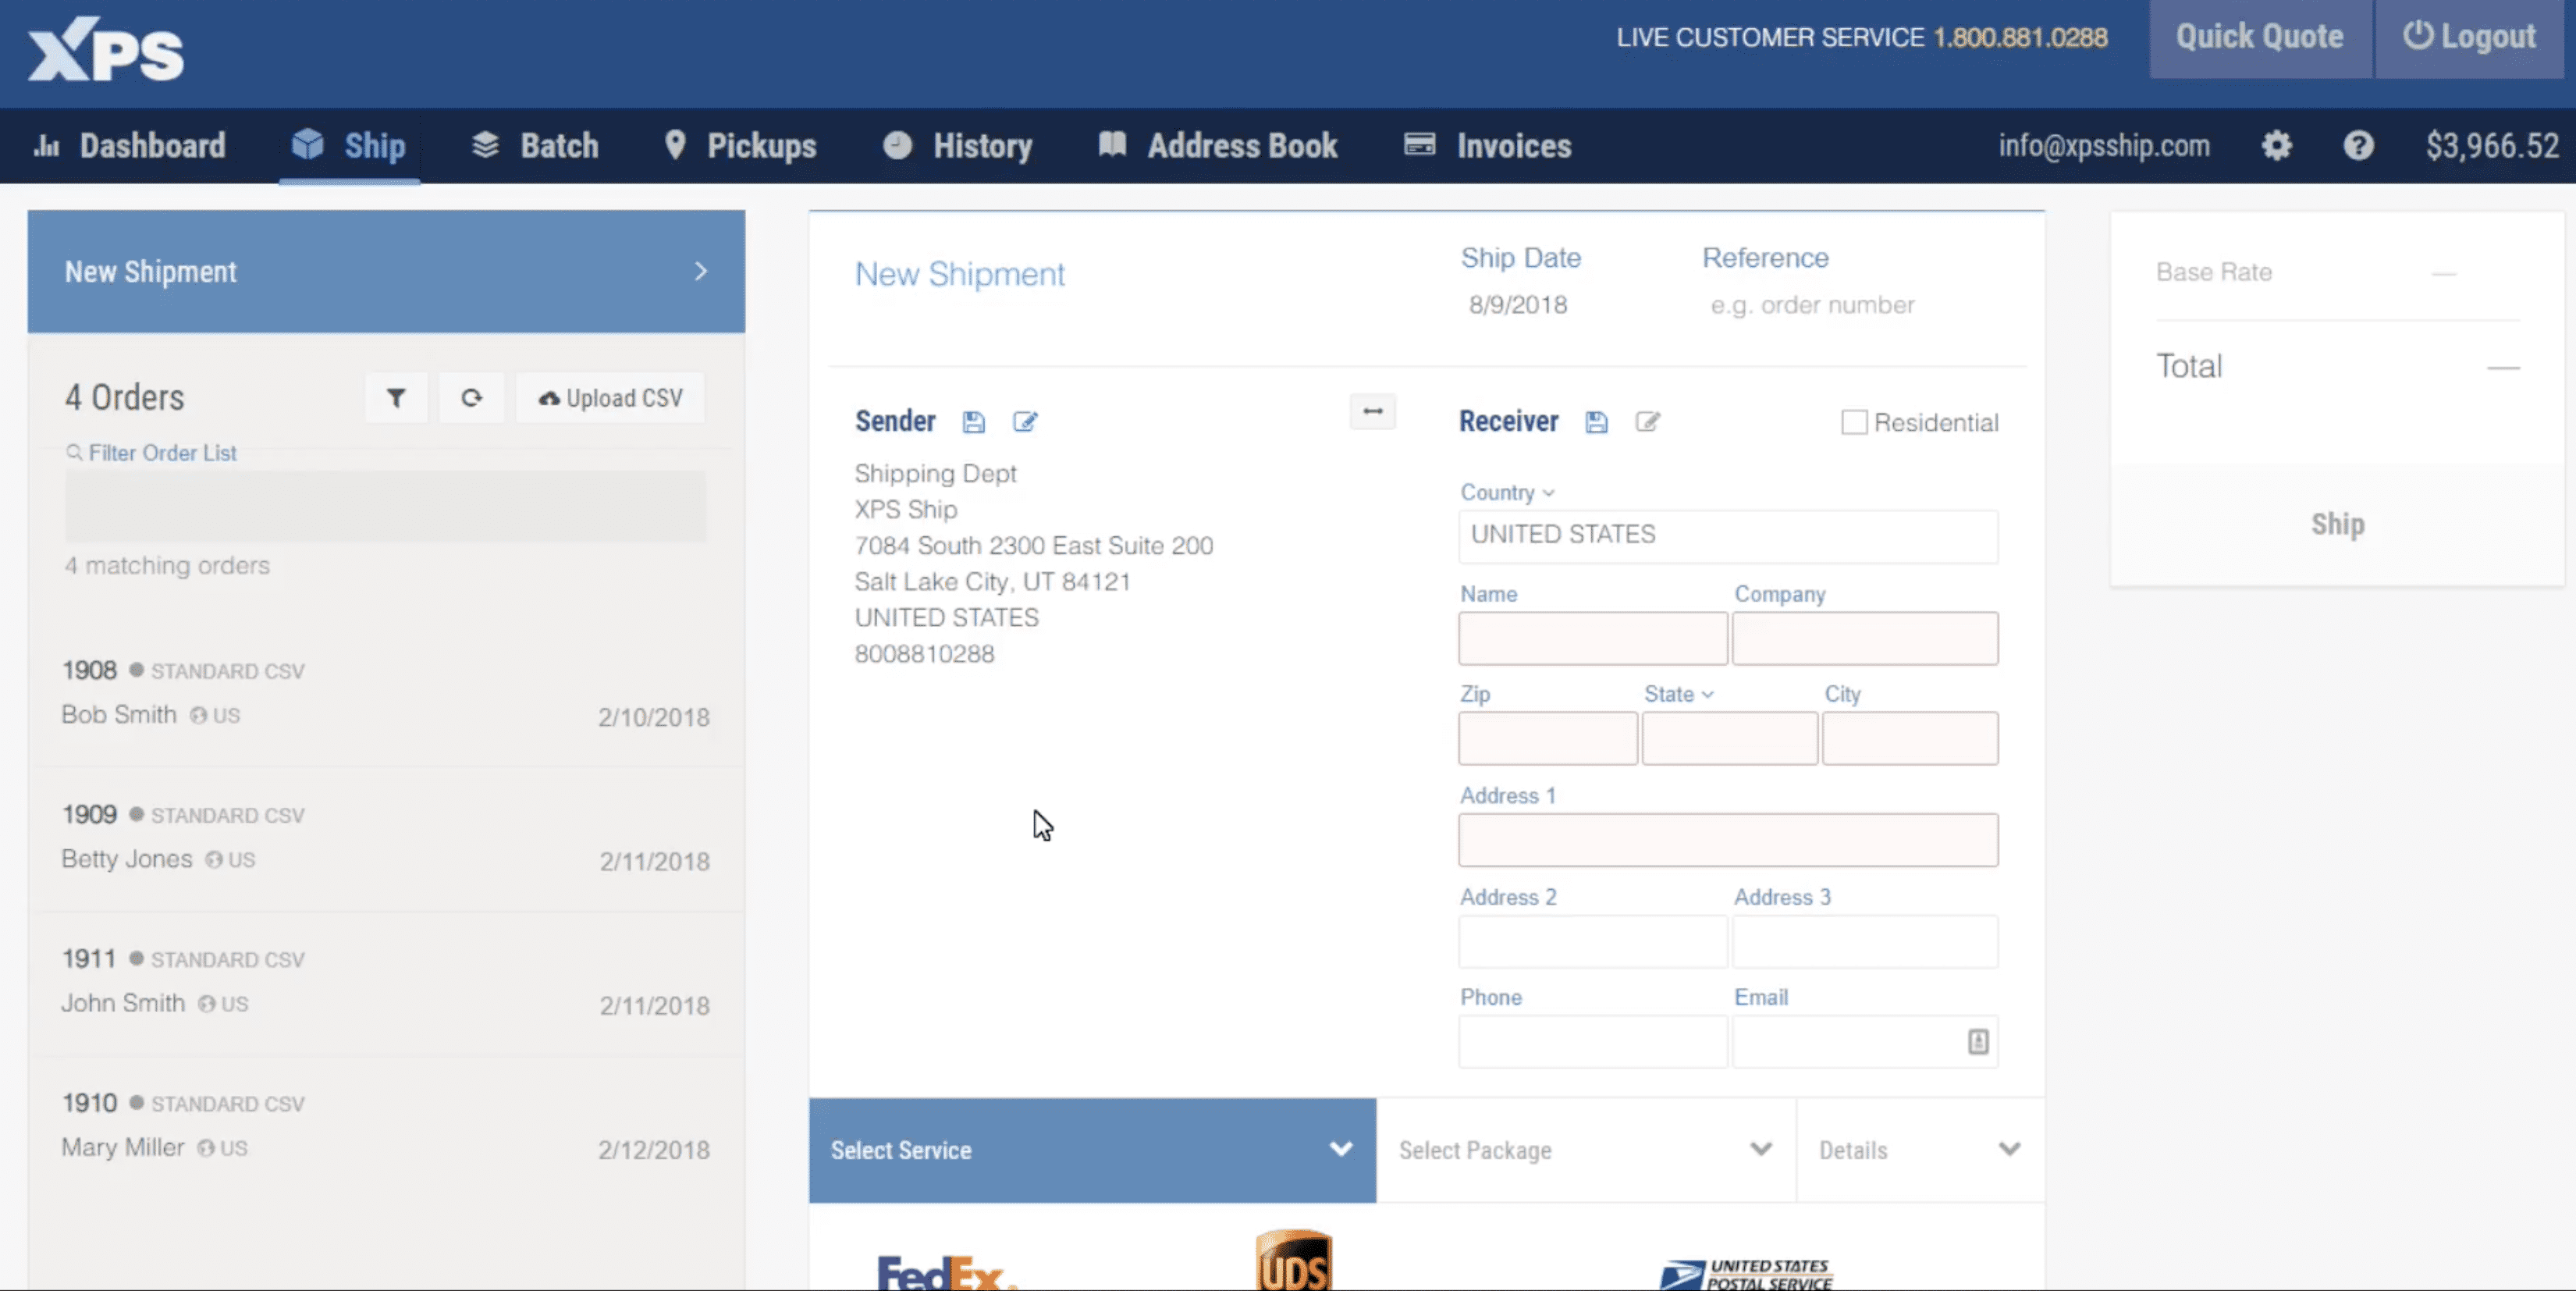Viewport: 2576px width, 1291px height.
Task: Click the Ship Date field 8/9/2018
Action: click(x=1518, y=305)
